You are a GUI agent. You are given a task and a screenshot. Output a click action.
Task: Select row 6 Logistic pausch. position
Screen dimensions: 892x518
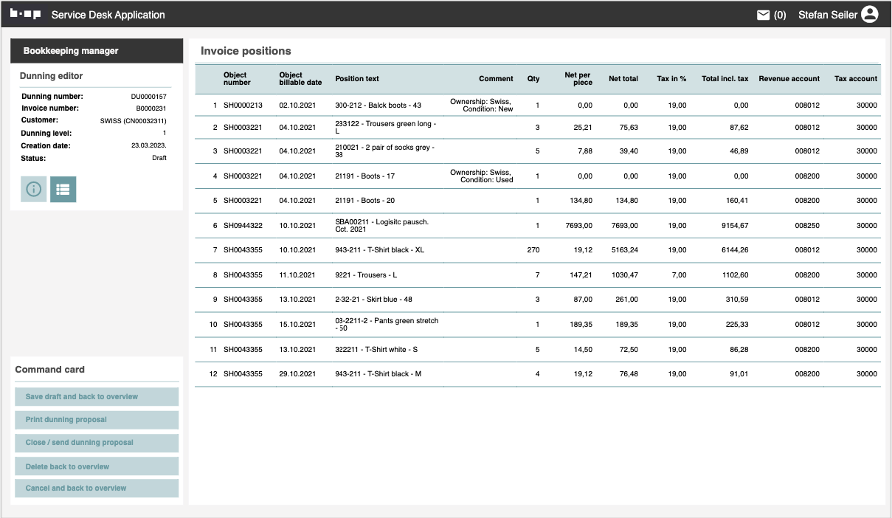click(381, 226)
